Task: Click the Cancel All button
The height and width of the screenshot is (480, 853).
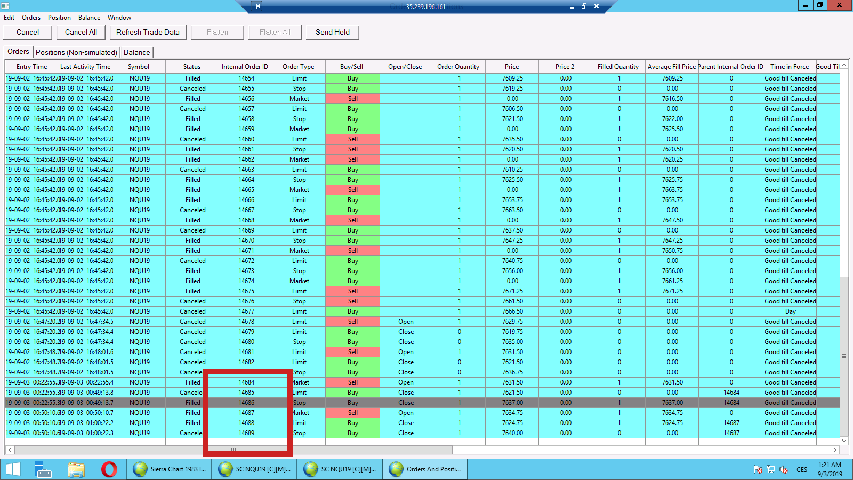Action: pyautogui.click(x=81, y=32)
